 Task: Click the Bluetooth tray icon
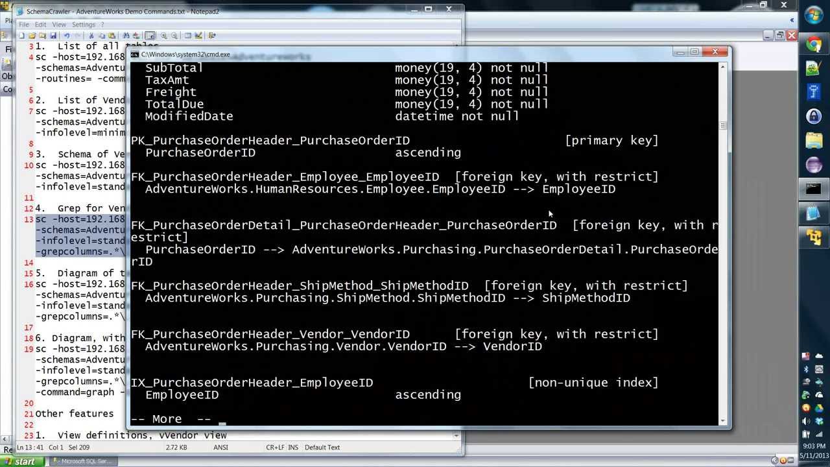tap(806, 369)
